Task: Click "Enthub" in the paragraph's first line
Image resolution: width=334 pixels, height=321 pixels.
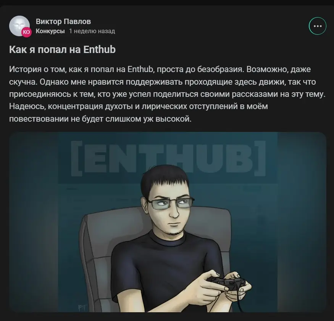Action: click(x=140, y=69)
